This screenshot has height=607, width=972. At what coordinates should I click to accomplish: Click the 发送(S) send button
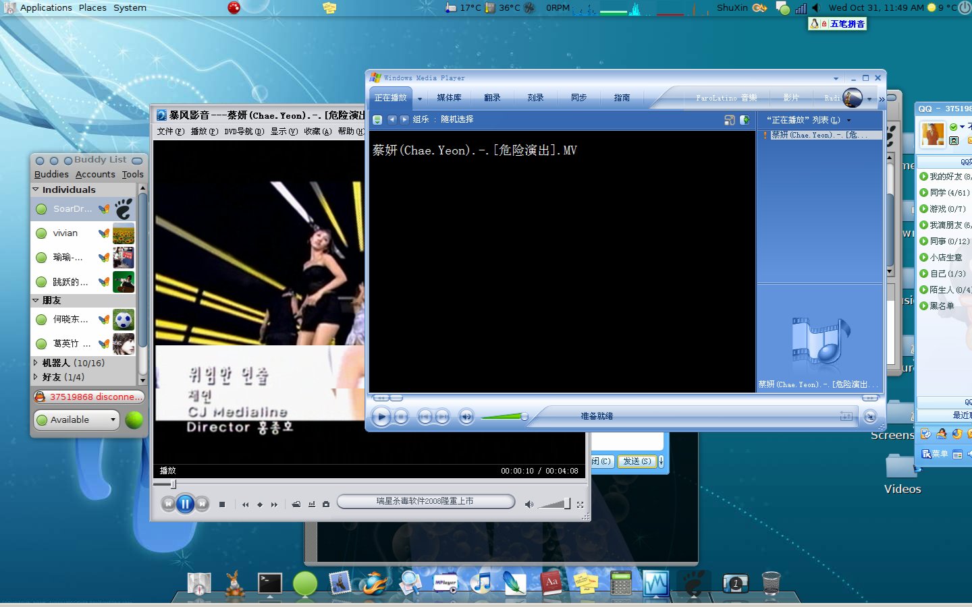(637, 461)
